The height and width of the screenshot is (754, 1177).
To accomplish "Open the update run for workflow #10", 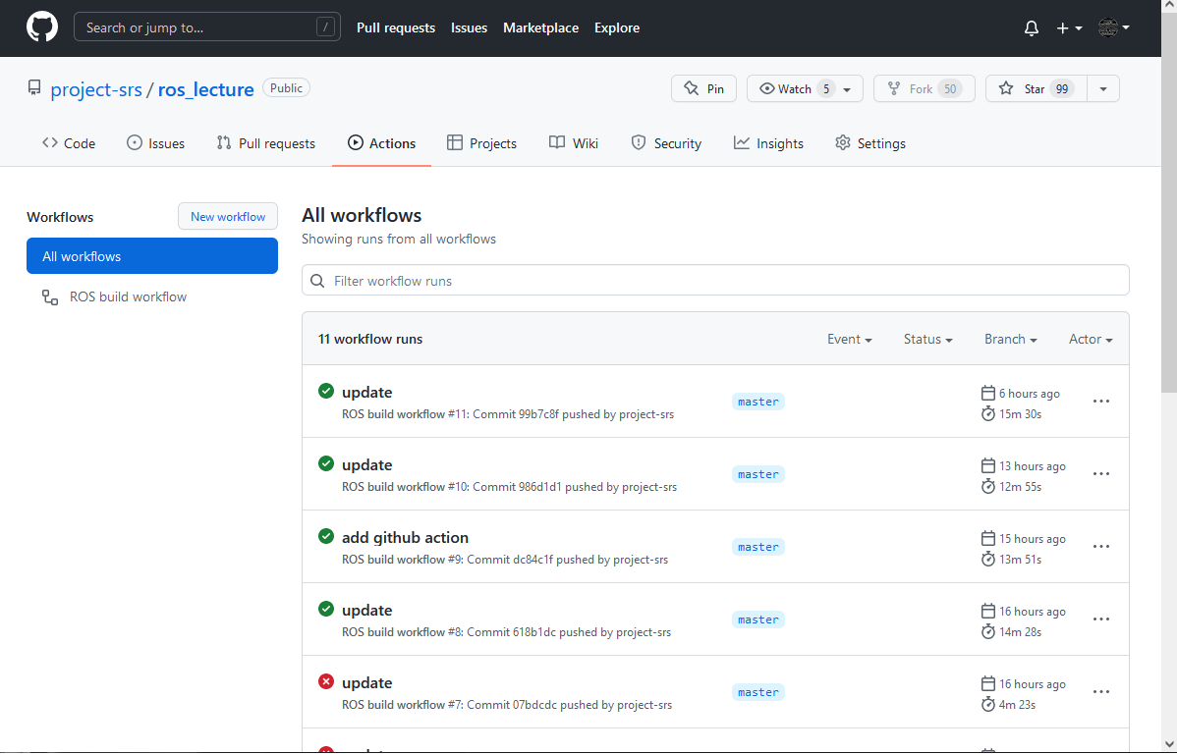I will coord(367,464).
